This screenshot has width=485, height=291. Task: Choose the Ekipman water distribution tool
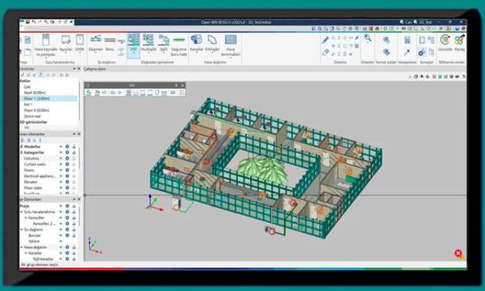[96, 43]
